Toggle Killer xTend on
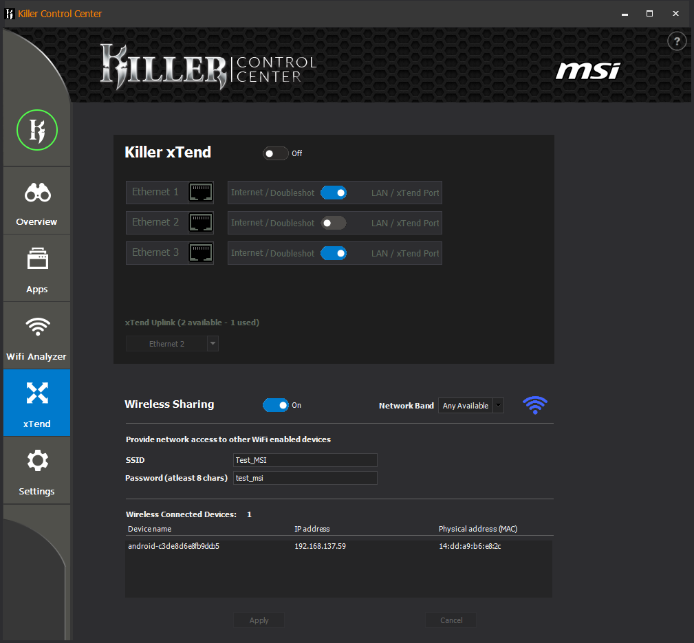Viewport: 694px width, 643px height. tap(275, 153)
